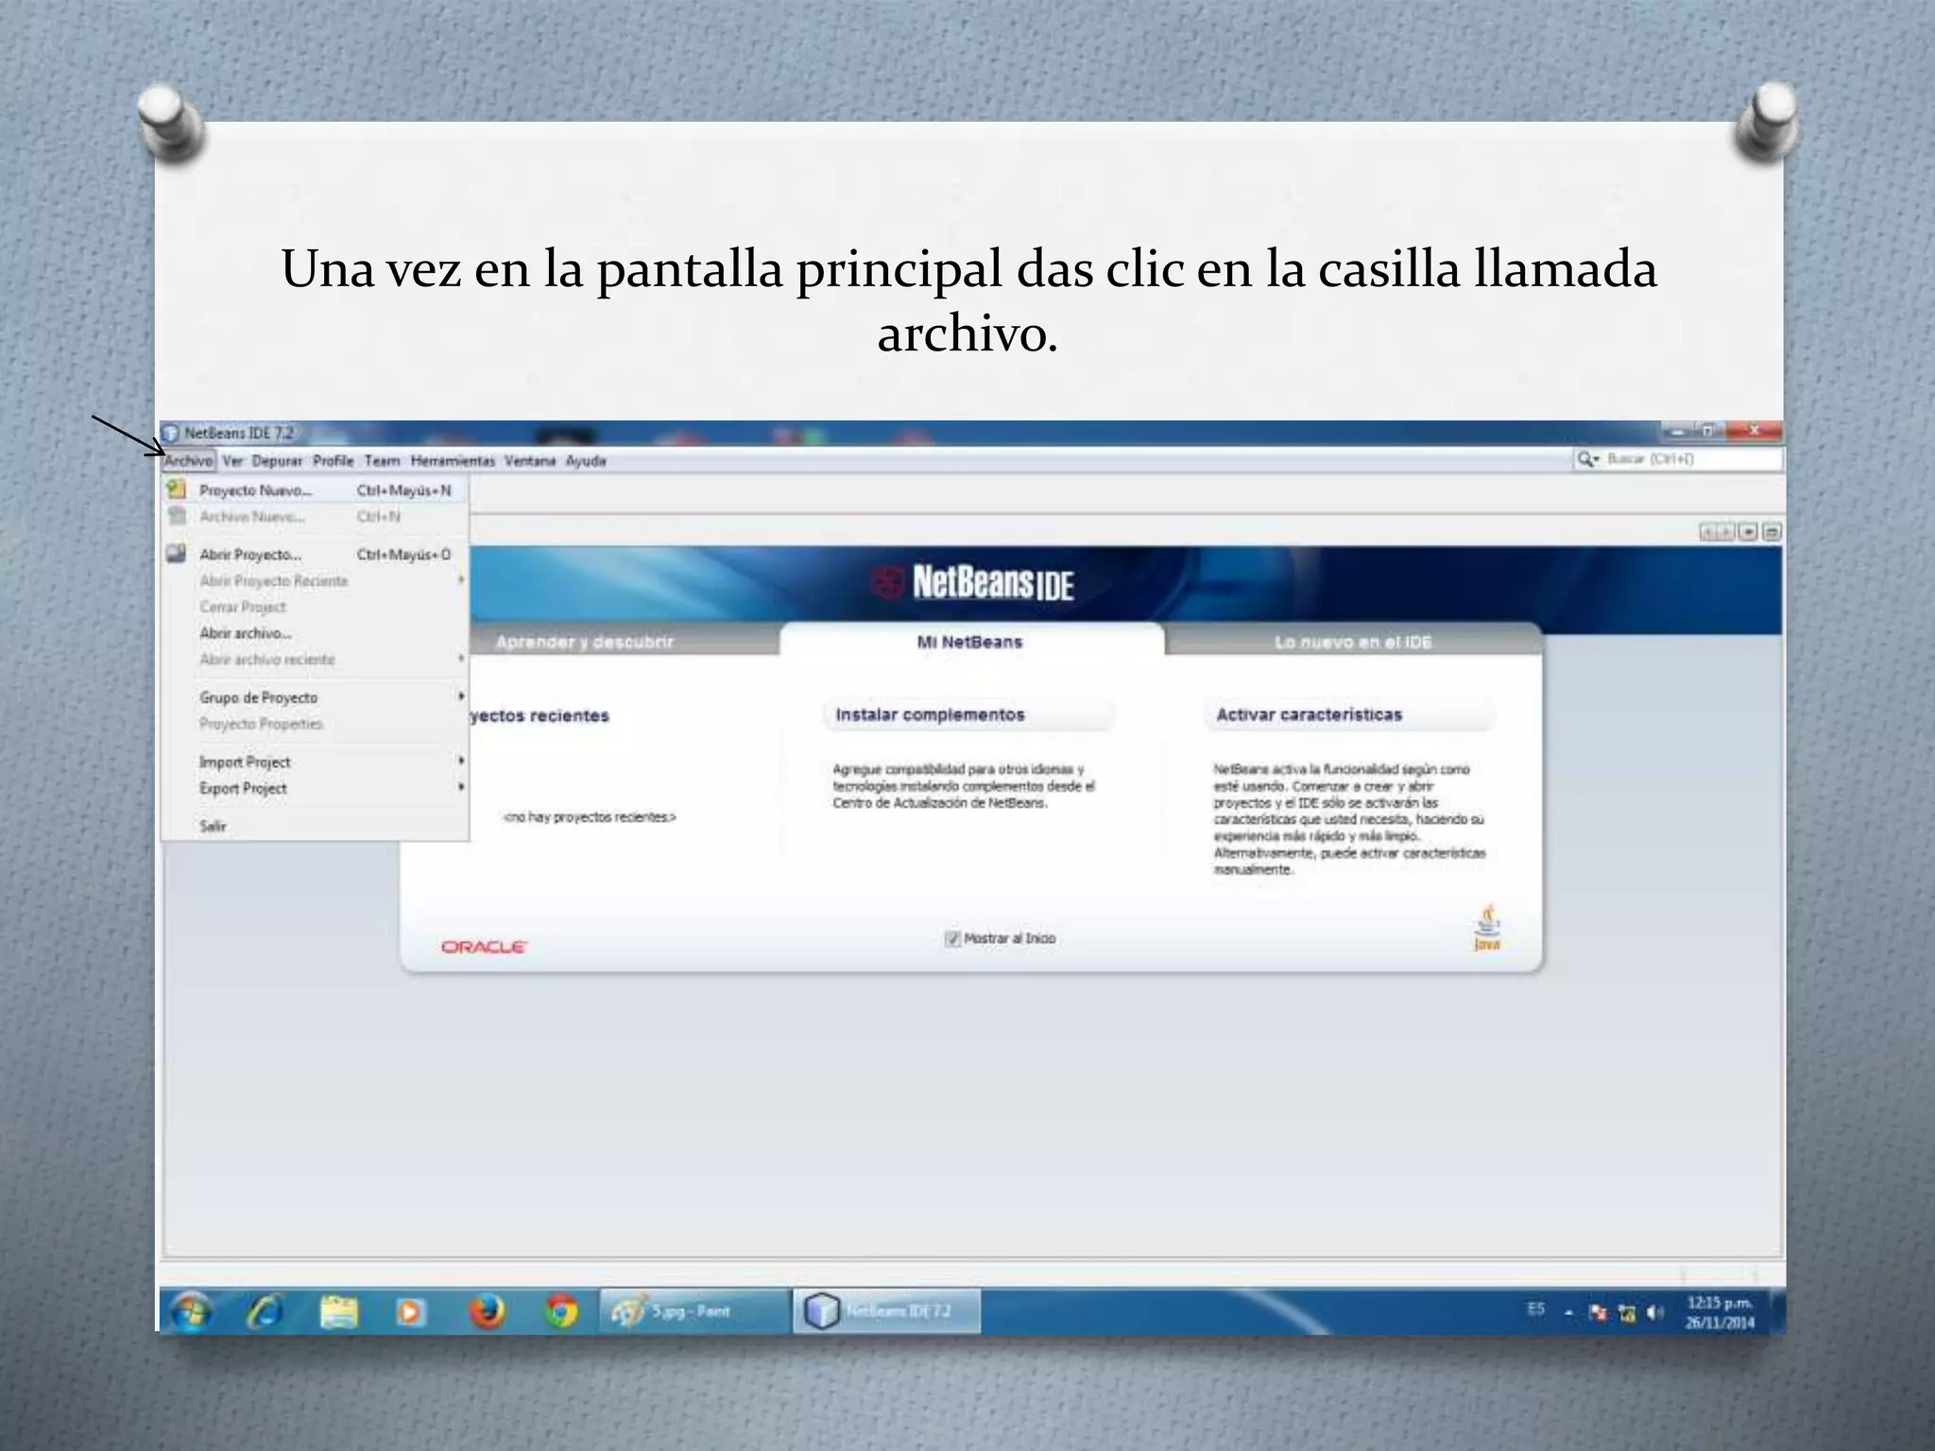The height and width of the screenshot is (1451, 1935).
Task: Click the Proyecto Nuevo icon in menu
Action: coord(176,489)
